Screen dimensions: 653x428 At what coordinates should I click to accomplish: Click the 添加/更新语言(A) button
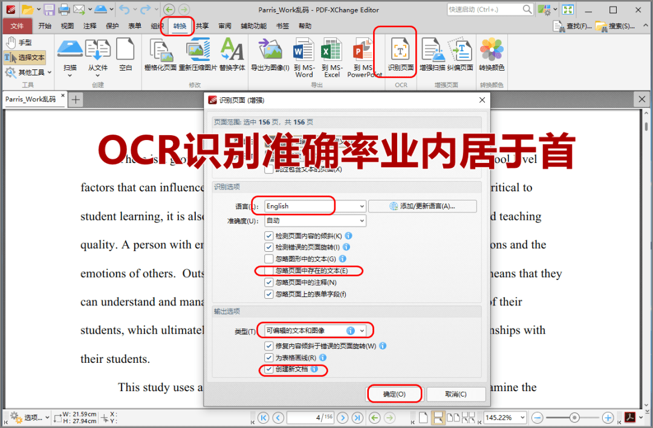[x=422, y=205]
